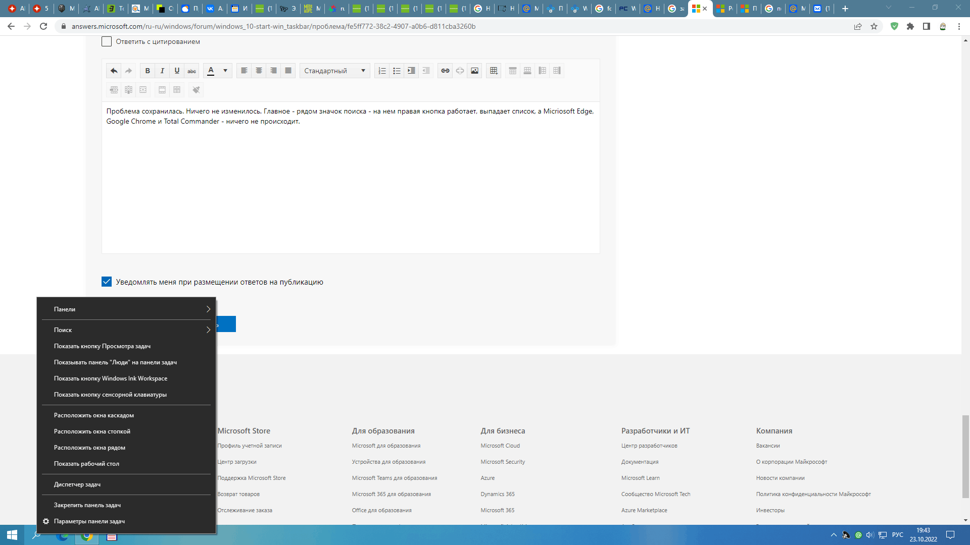The height and width of the screenshot is (545, 970).
Task: Choose 'Расположить окна рядом'
Action: click(x=126, y=448)
